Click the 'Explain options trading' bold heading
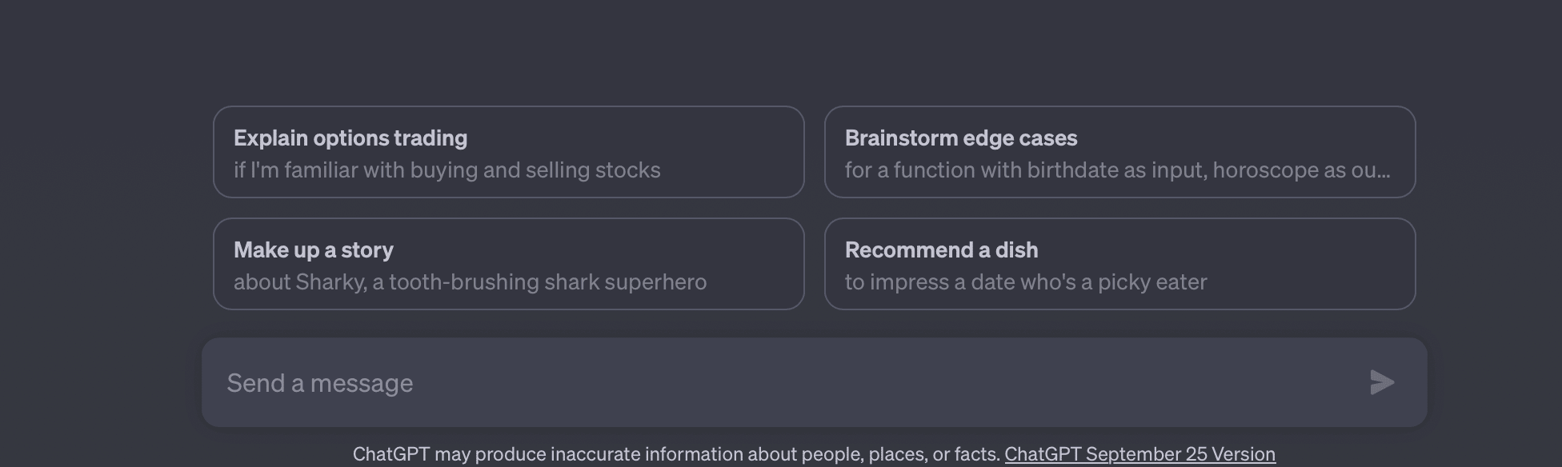 coord(350,138)
